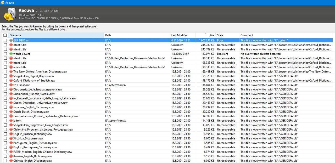
Task: Click the red status dot of Comprehensive_Russian_Explanatory_Dictionary.azw
Action: point(11,116)
